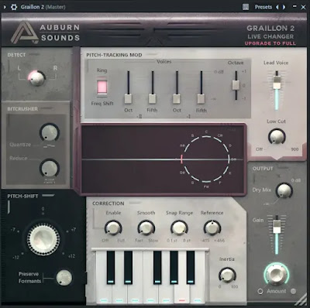Click the UPGRADE TO FULL link
310x308 pixels.
[x=270, y=43]
